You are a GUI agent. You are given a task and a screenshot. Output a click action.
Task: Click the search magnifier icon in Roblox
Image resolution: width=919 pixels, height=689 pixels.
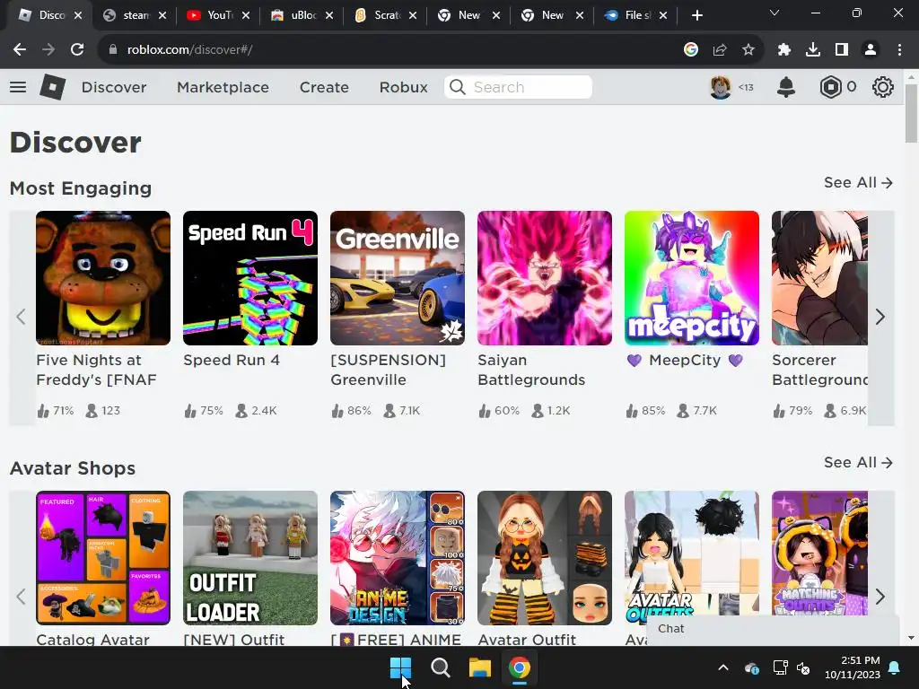[x=458, y=87]
